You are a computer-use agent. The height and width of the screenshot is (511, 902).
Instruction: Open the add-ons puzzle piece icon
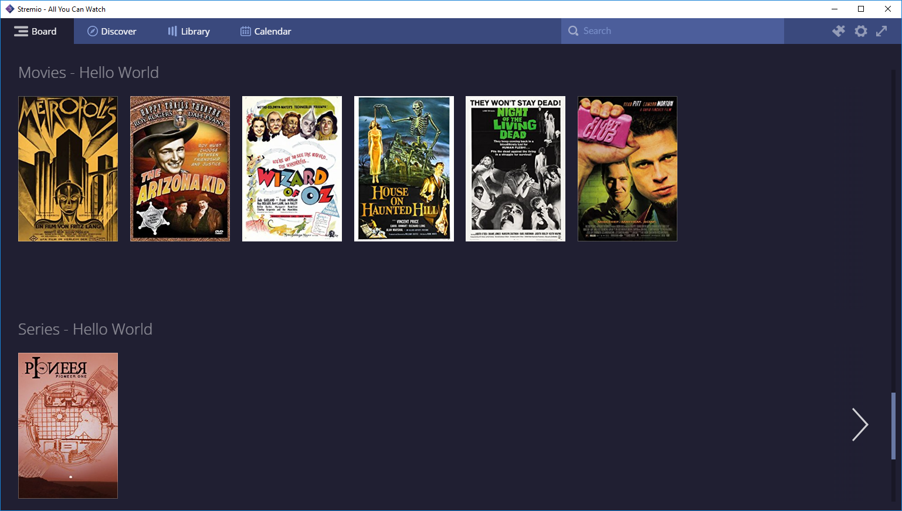pos(839,31)
